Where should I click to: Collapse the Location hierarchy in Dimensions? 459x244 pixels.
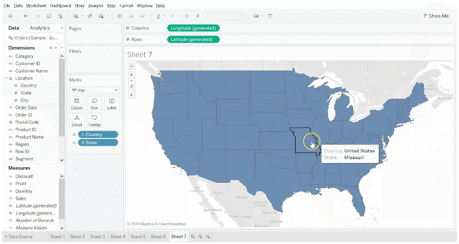(6, 78)
